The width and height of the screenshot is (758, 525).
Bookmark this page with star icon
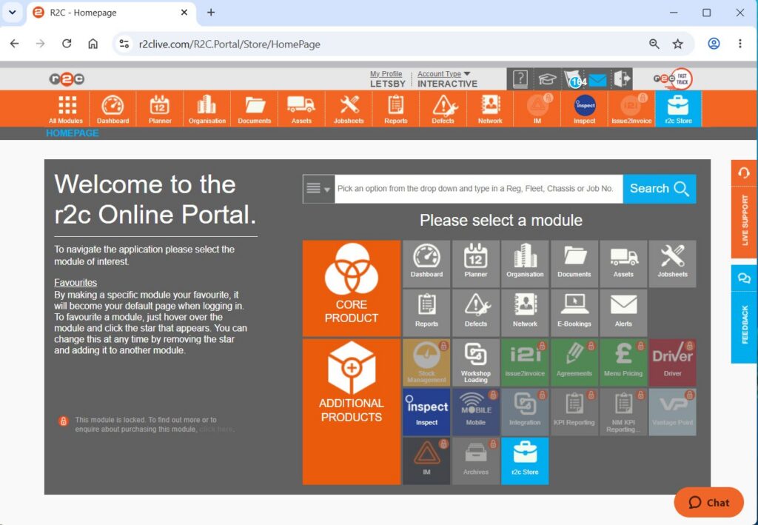point(678,44)
